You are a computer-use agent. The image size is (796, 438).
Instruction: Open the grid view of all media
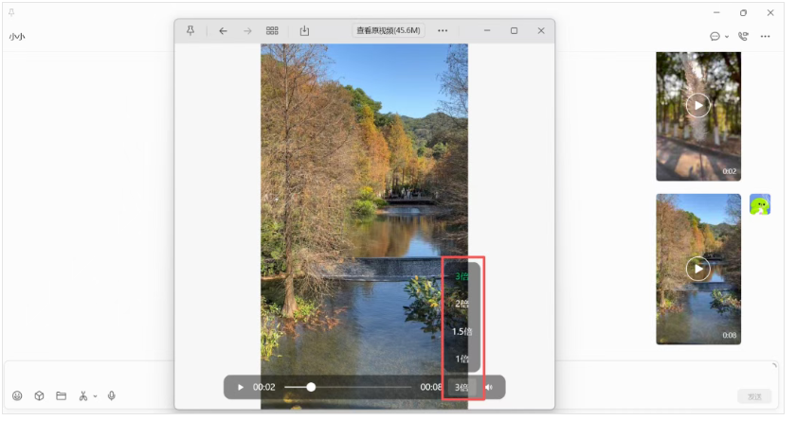[x=272, y=30]
